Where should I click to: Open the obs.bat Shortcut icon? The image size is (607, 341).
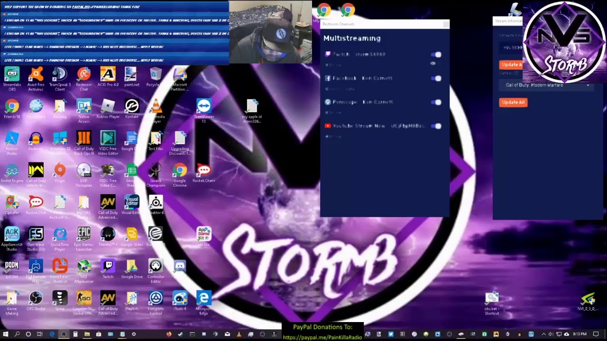[492, 304]
